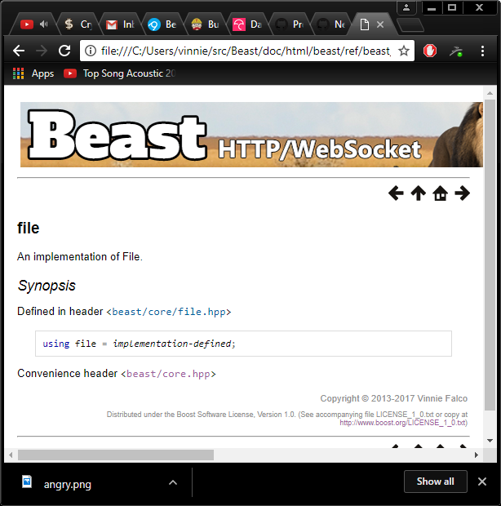501x506 pixels.
Task: Open beast/core.hpp convenience header link
Action: (168, 374)
